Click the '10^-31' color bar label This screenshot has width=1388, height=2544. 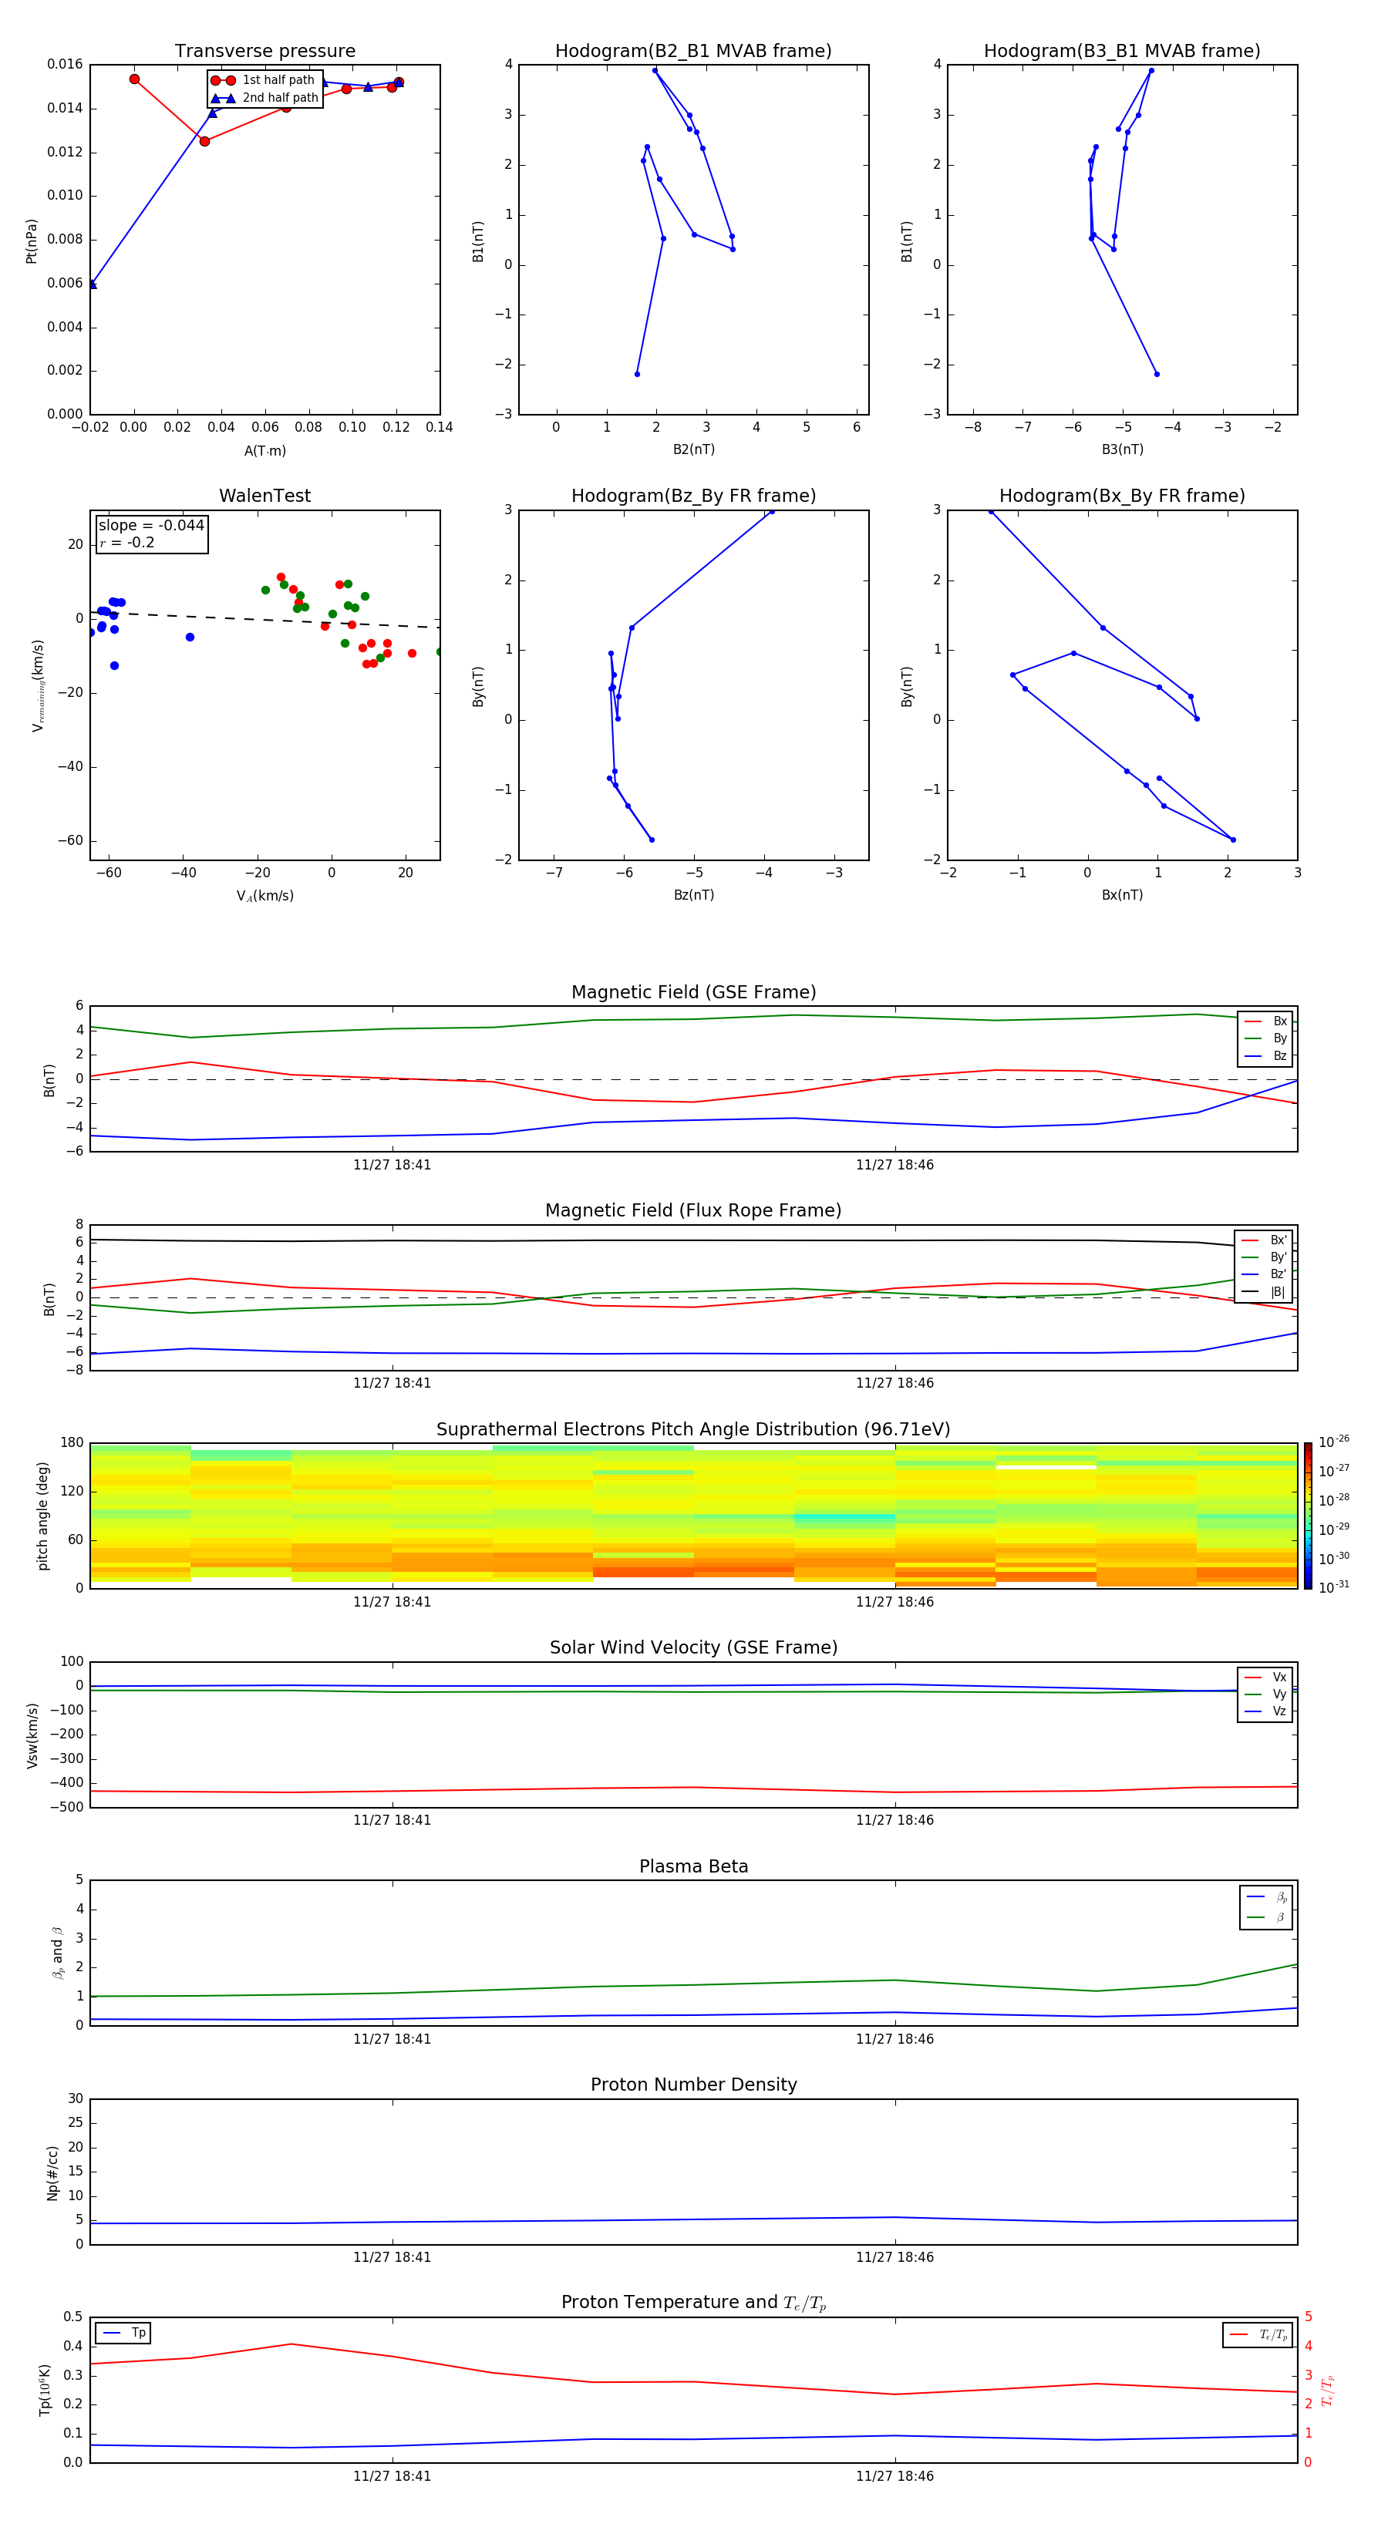tap(1334, 1587)
